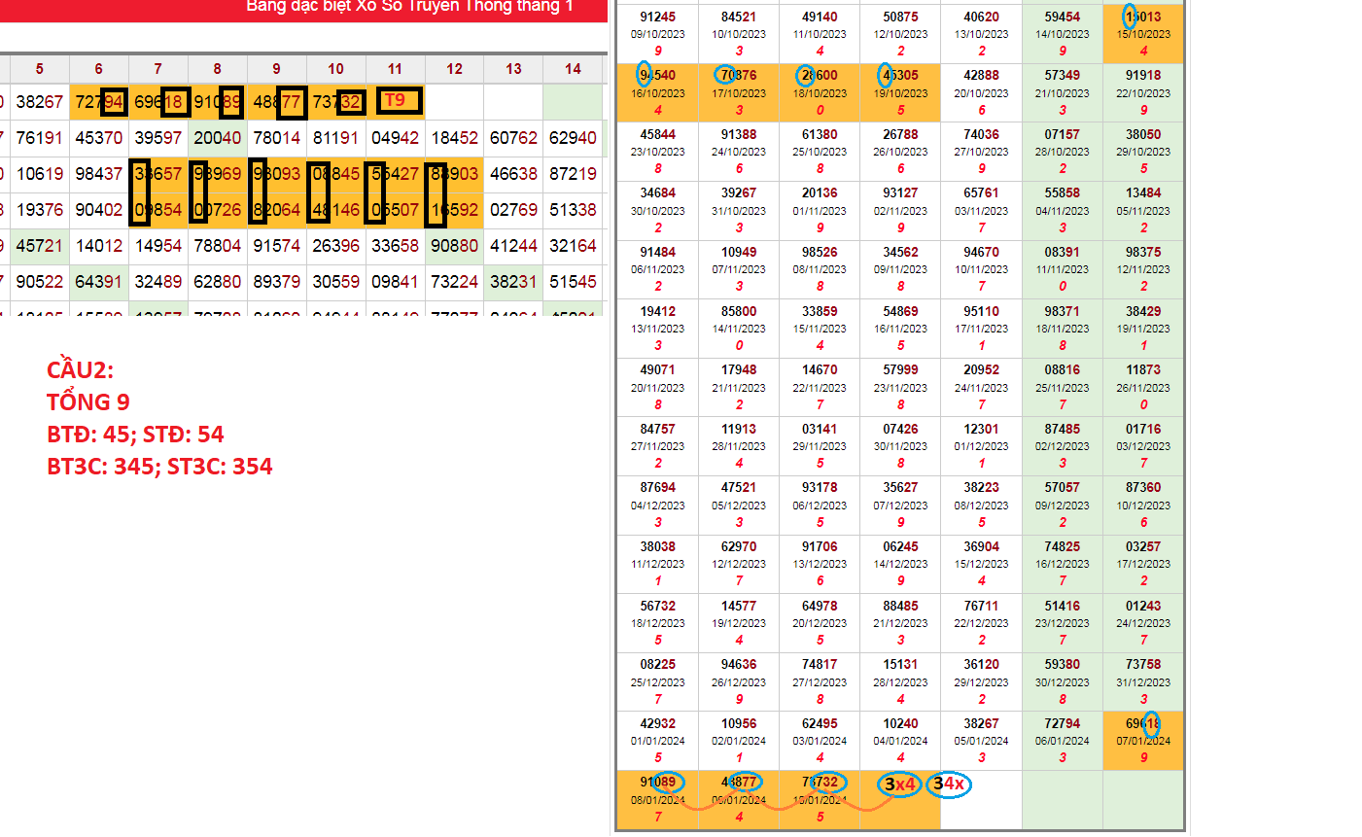Screen dimensions: 1362x837
Task: Click the blue-circled 3x4 annotation
Action: pyautogui.click(x=899, y=785)
